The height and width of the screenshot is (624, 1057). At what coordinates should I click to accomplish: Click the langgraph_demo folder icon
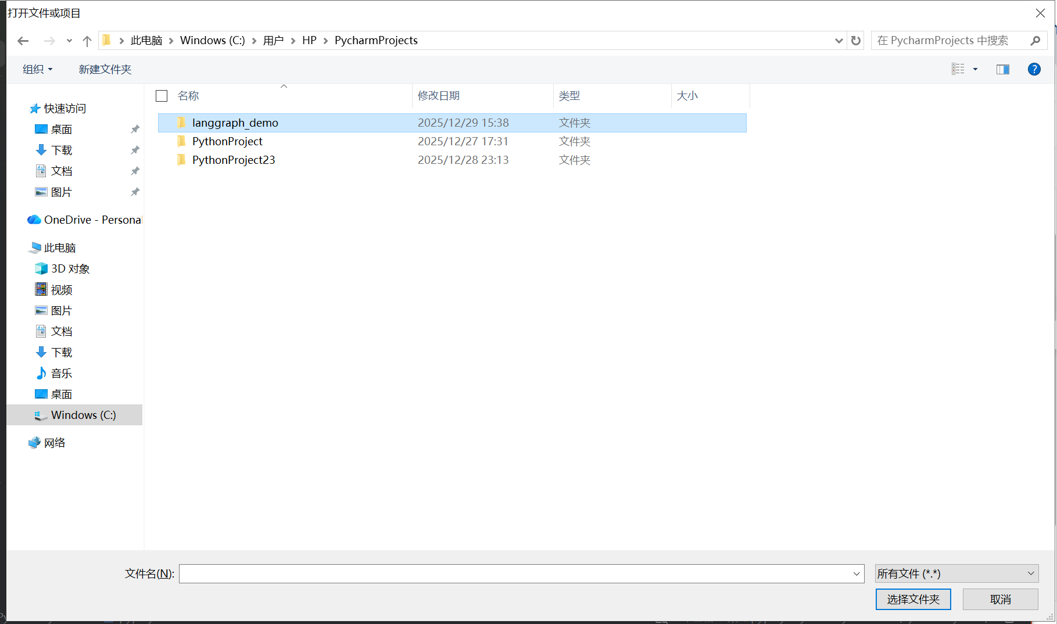click(x=181, y=123)
